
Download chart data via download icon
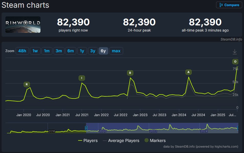pos(235,52)
